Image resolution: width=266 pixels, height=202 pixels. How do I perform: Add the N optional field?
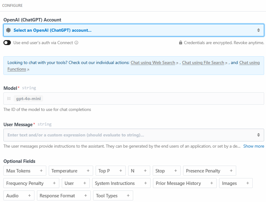pyautogui.click(x=139, y=171)
